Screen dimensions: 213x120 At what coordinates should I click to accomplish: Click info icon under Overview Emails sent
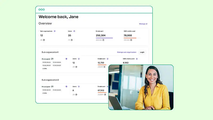[104, 40]
